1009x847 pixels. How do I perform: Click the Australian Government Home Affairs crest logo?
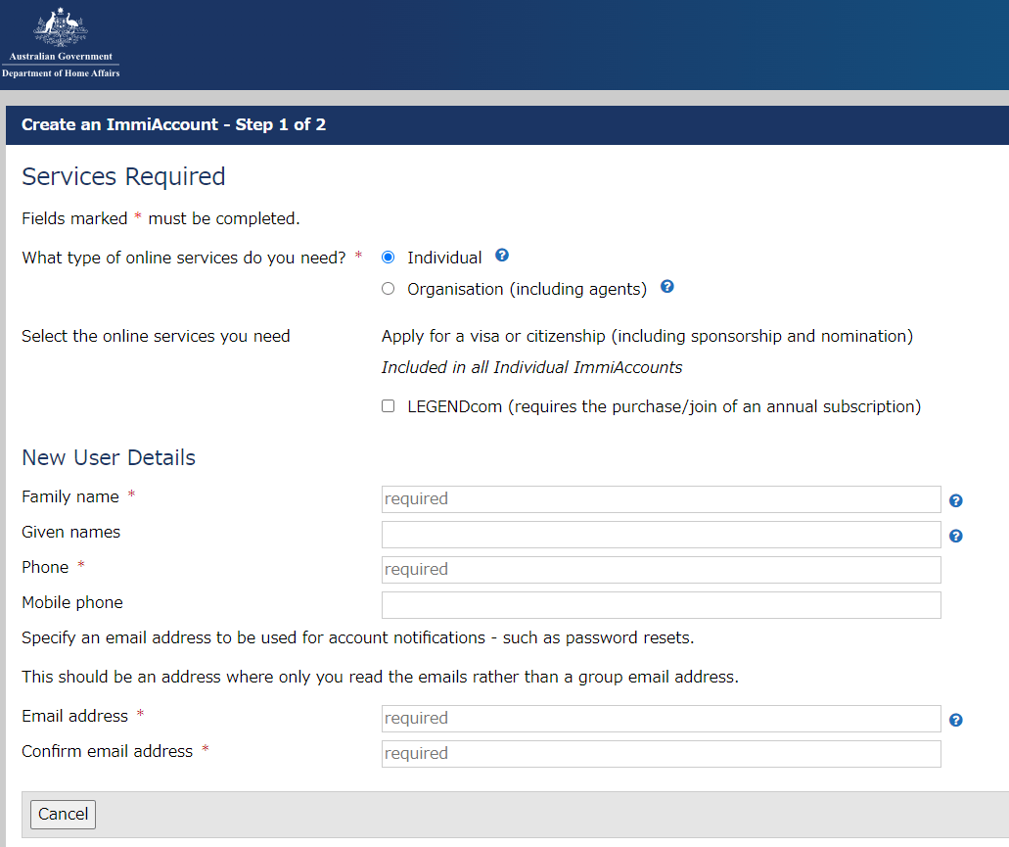tap(61, 42)
